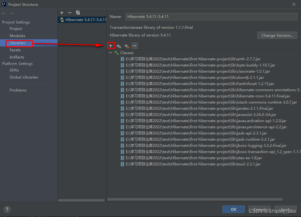Image resolution: width=301 pixels, height=217 pixels.
Task: Select the byte-buddy-1.10.7.jar entry
Action: (201, 65)
